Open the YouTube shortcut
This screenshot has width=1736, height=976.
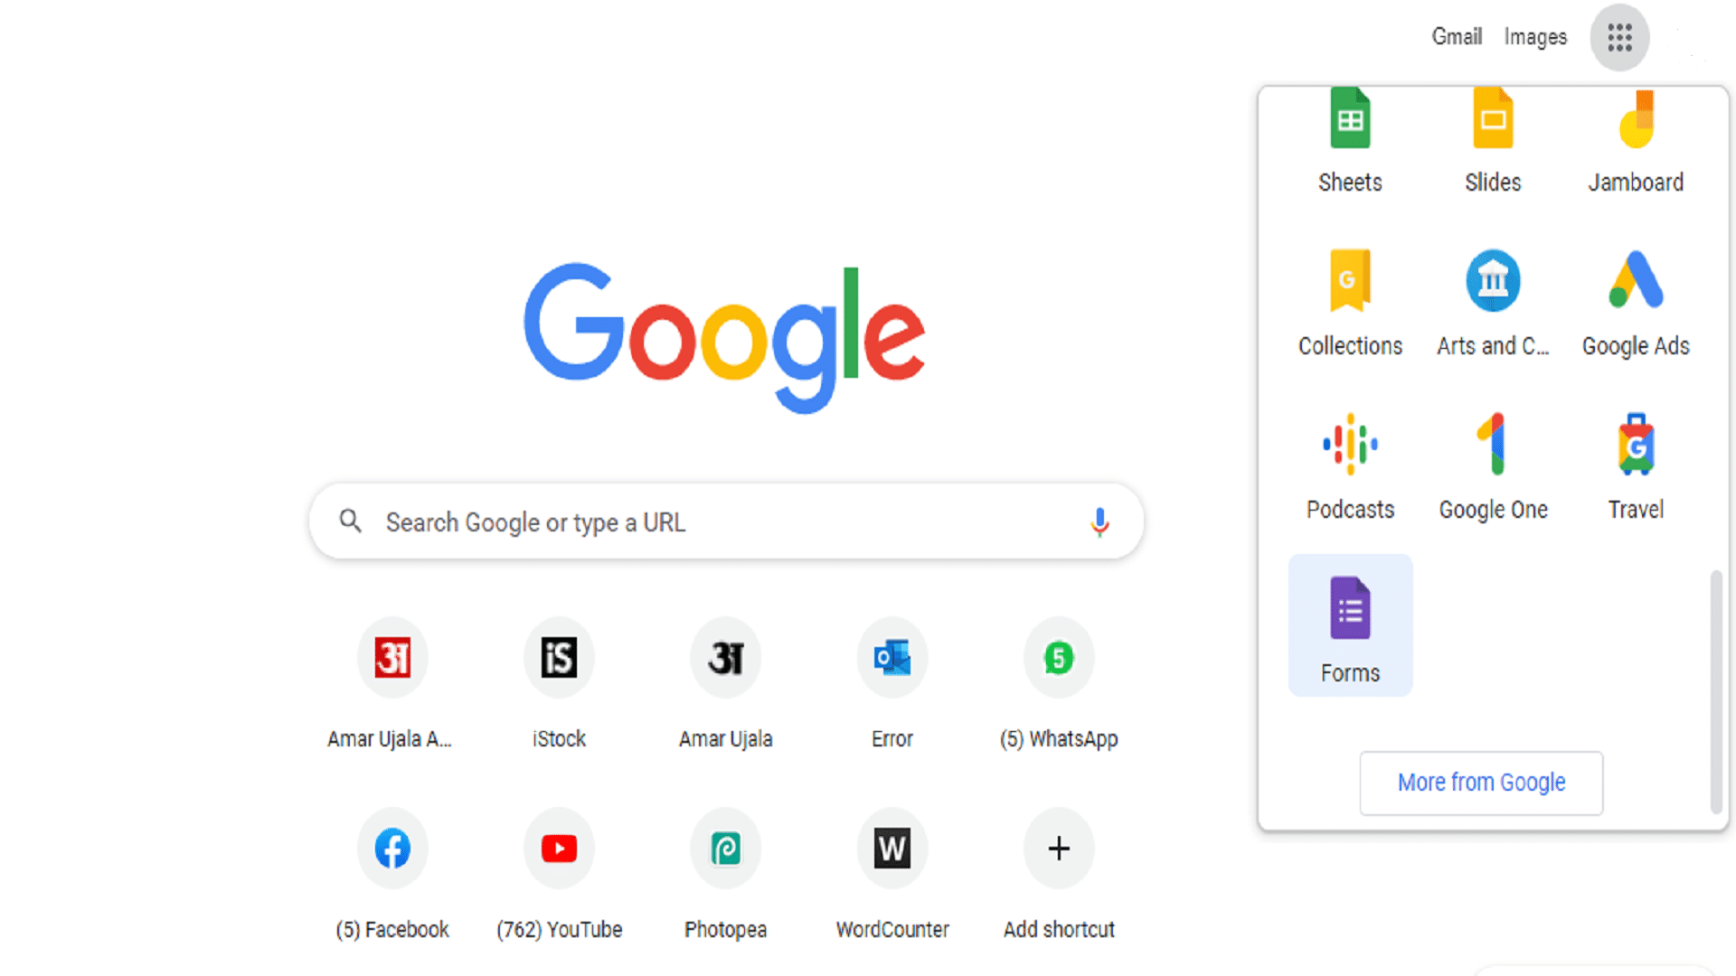tap(559, 848)
